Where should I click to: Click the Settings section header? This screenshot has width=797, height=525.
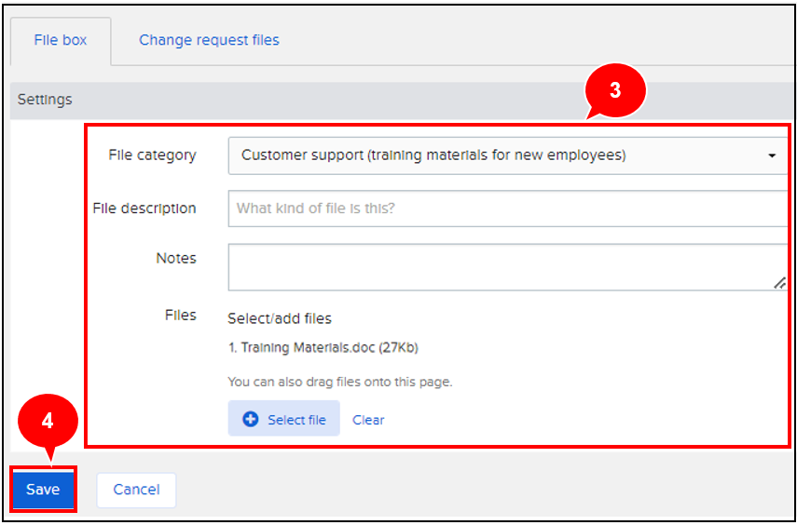click(x=45, y=100)
